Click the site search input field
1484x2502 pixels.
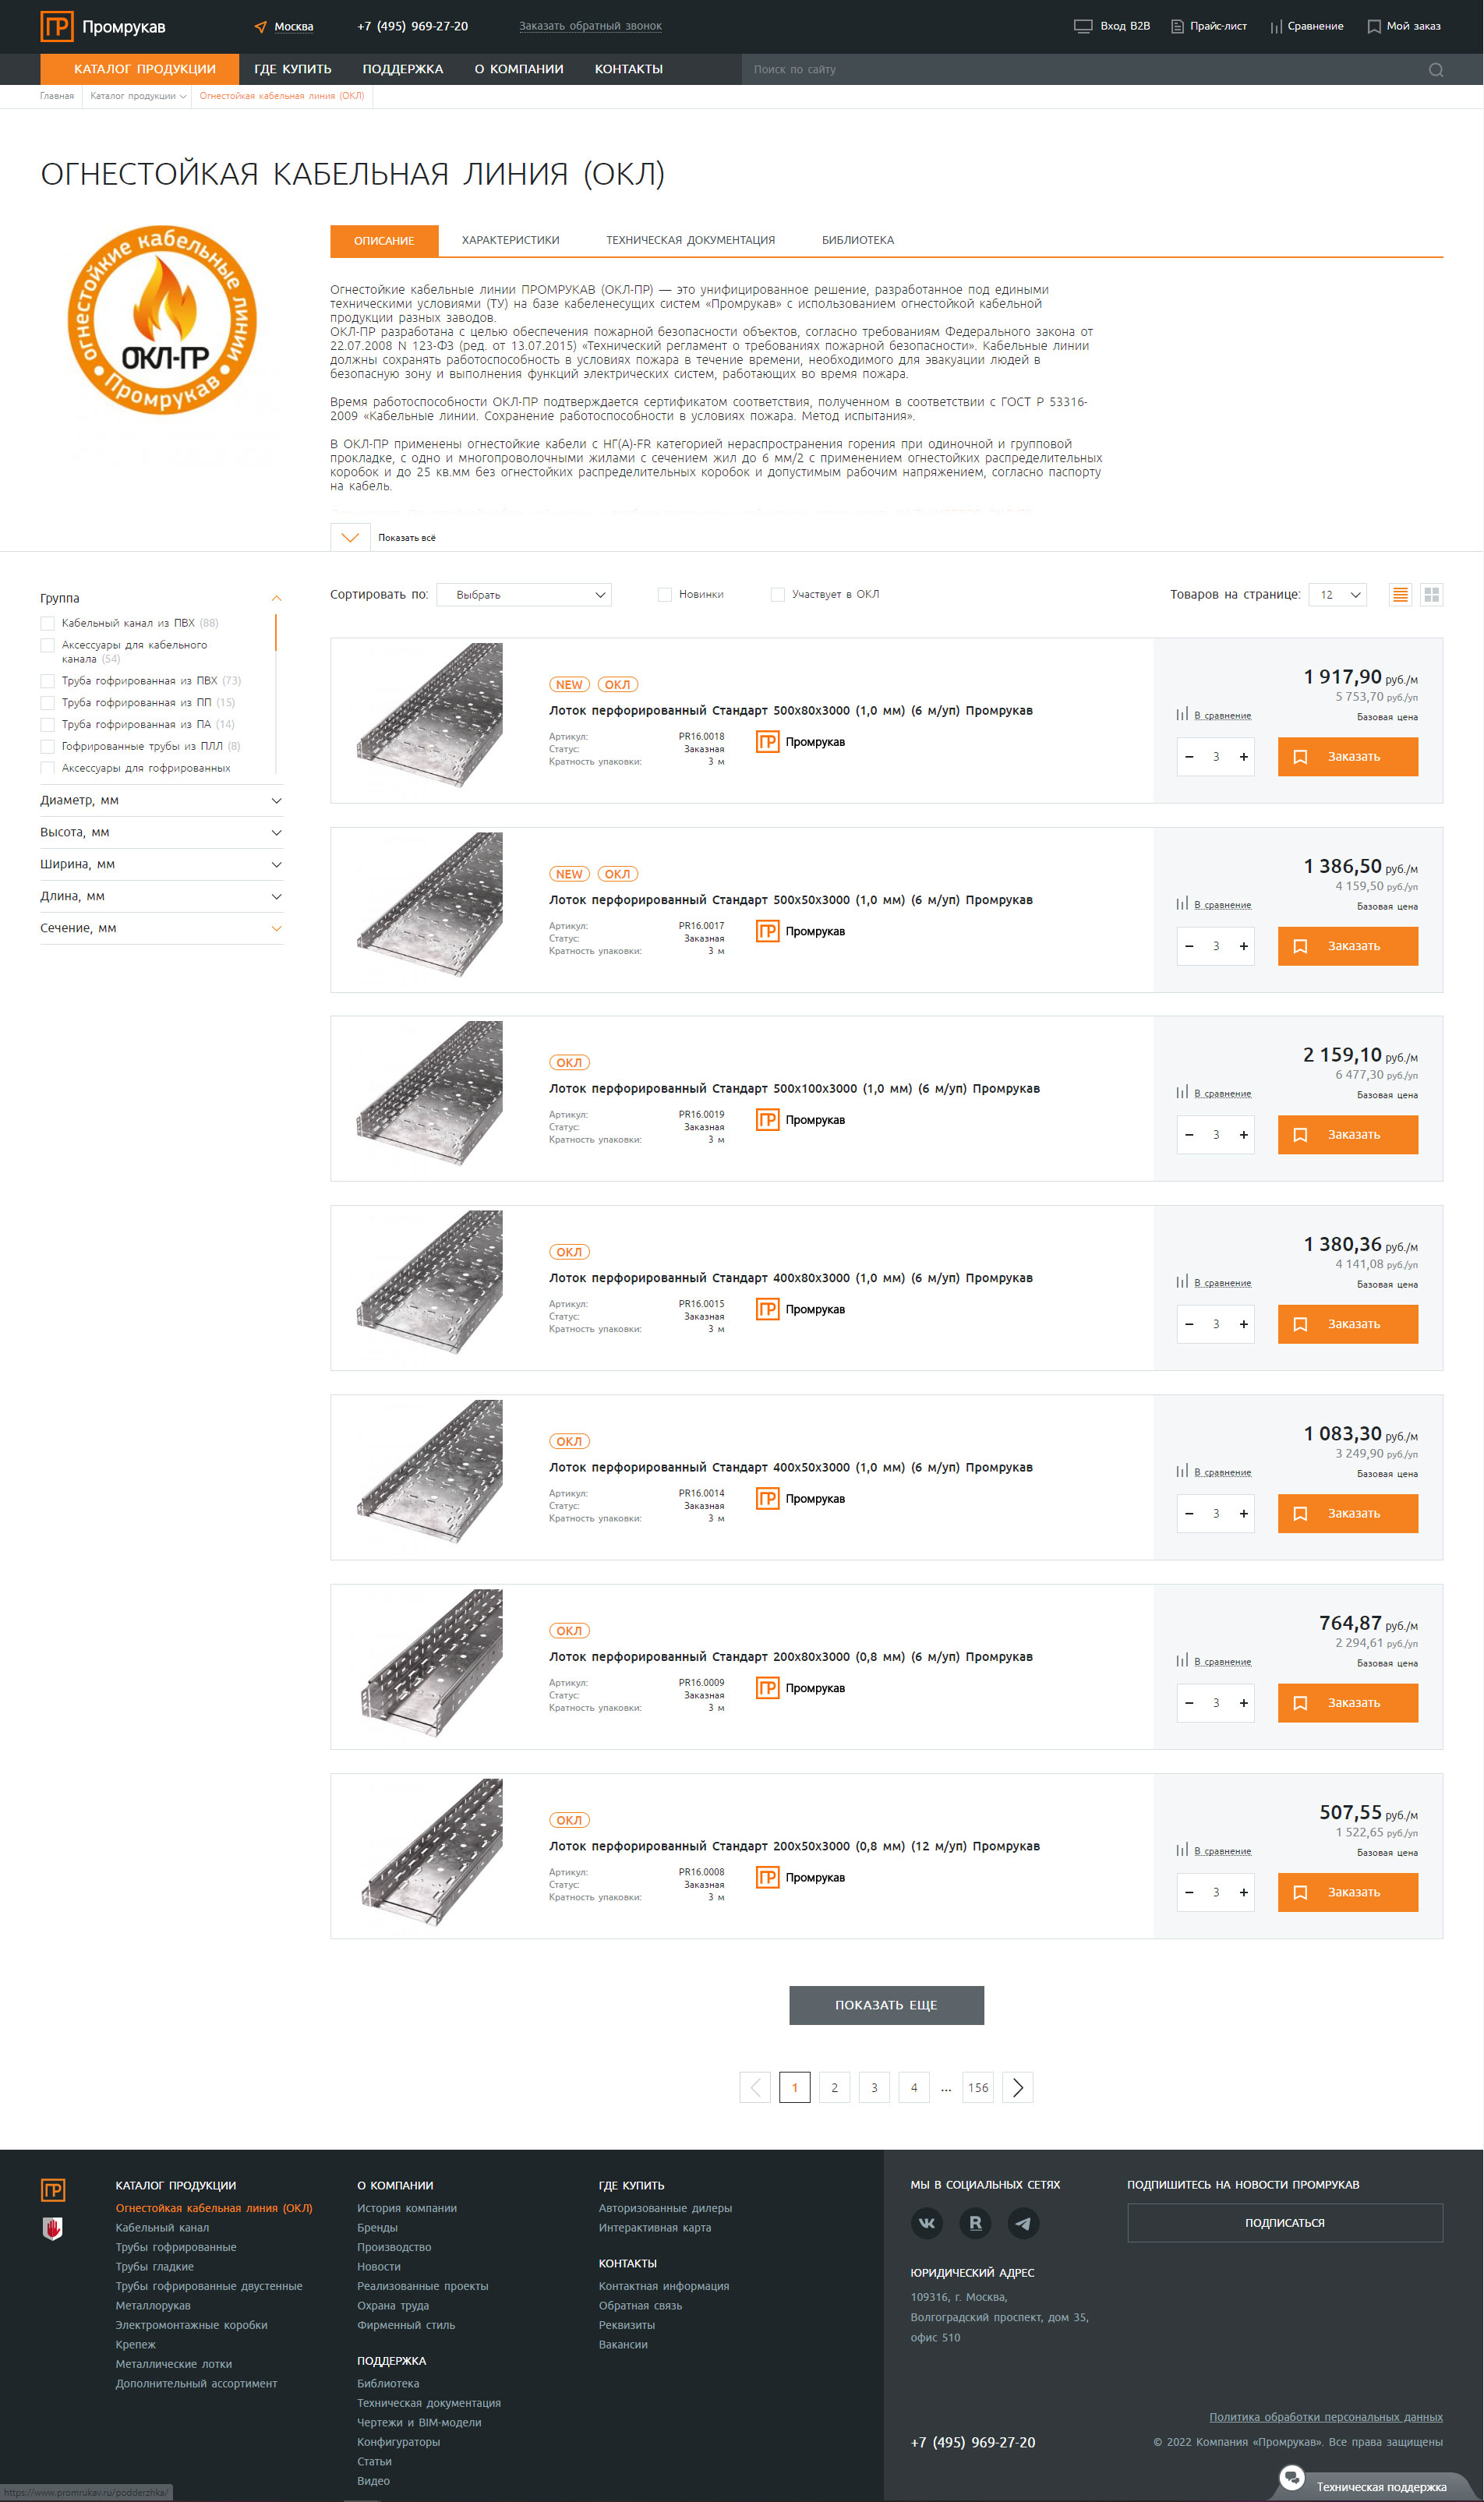[1080, 70]
